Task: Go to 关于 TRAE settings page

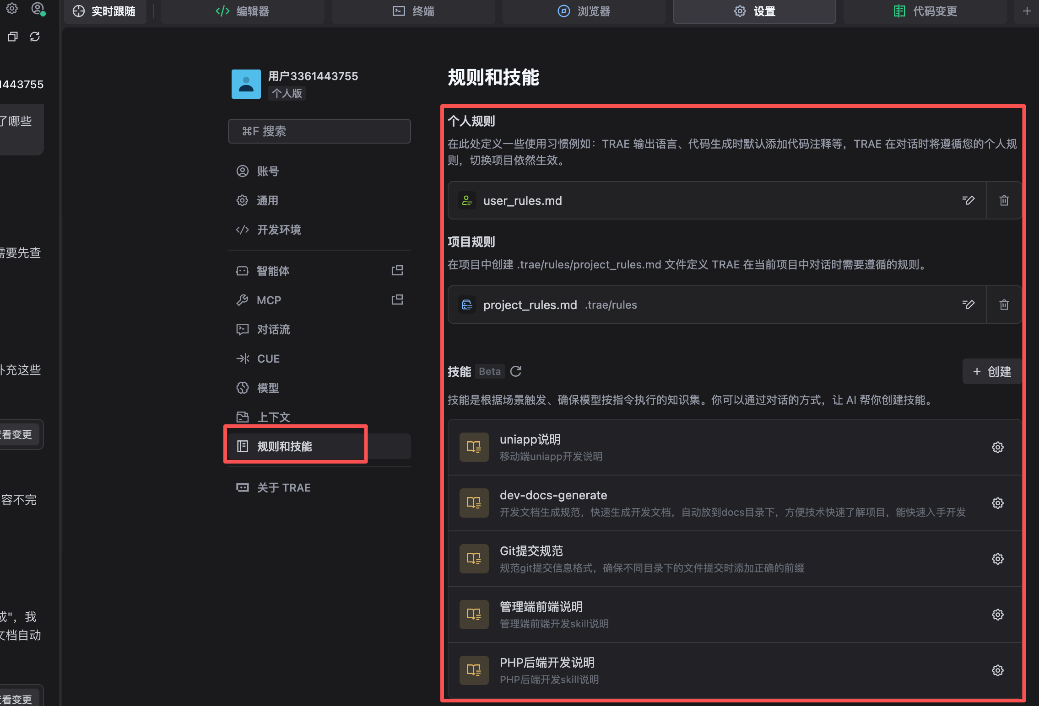Action: (x=283, y=487)
